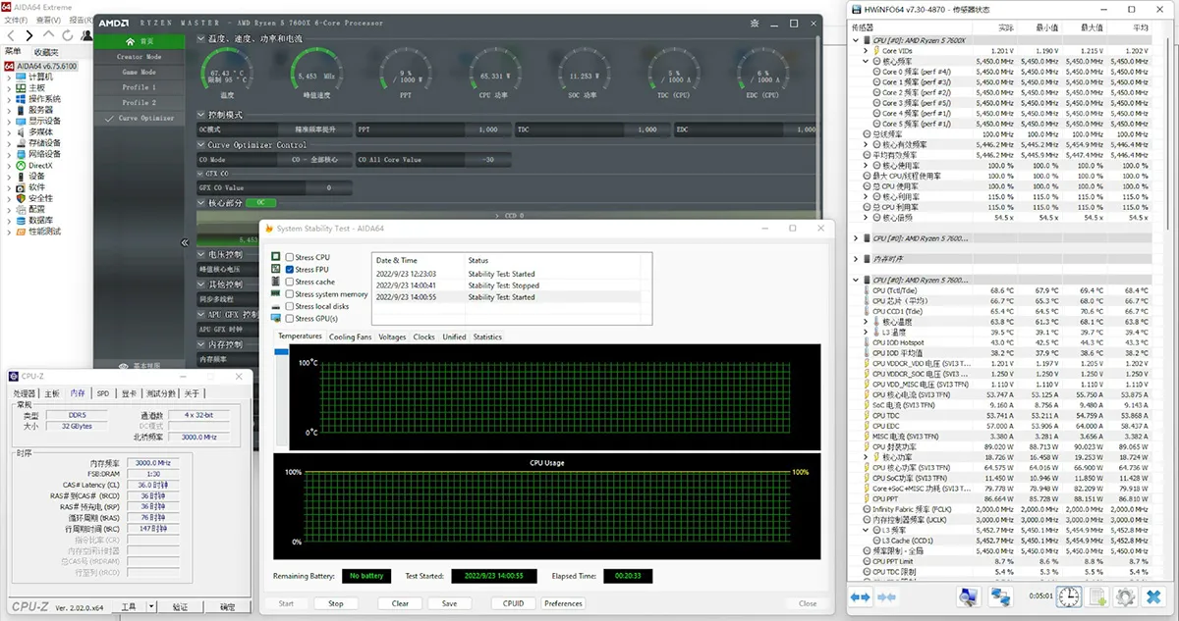
Task: Click HWiNFO network computers icon
Action: pos(1000,596)
